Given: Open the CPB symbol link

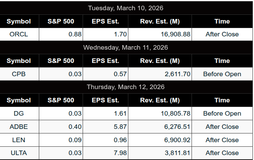Looking at the screenshot, I should 19,74.
